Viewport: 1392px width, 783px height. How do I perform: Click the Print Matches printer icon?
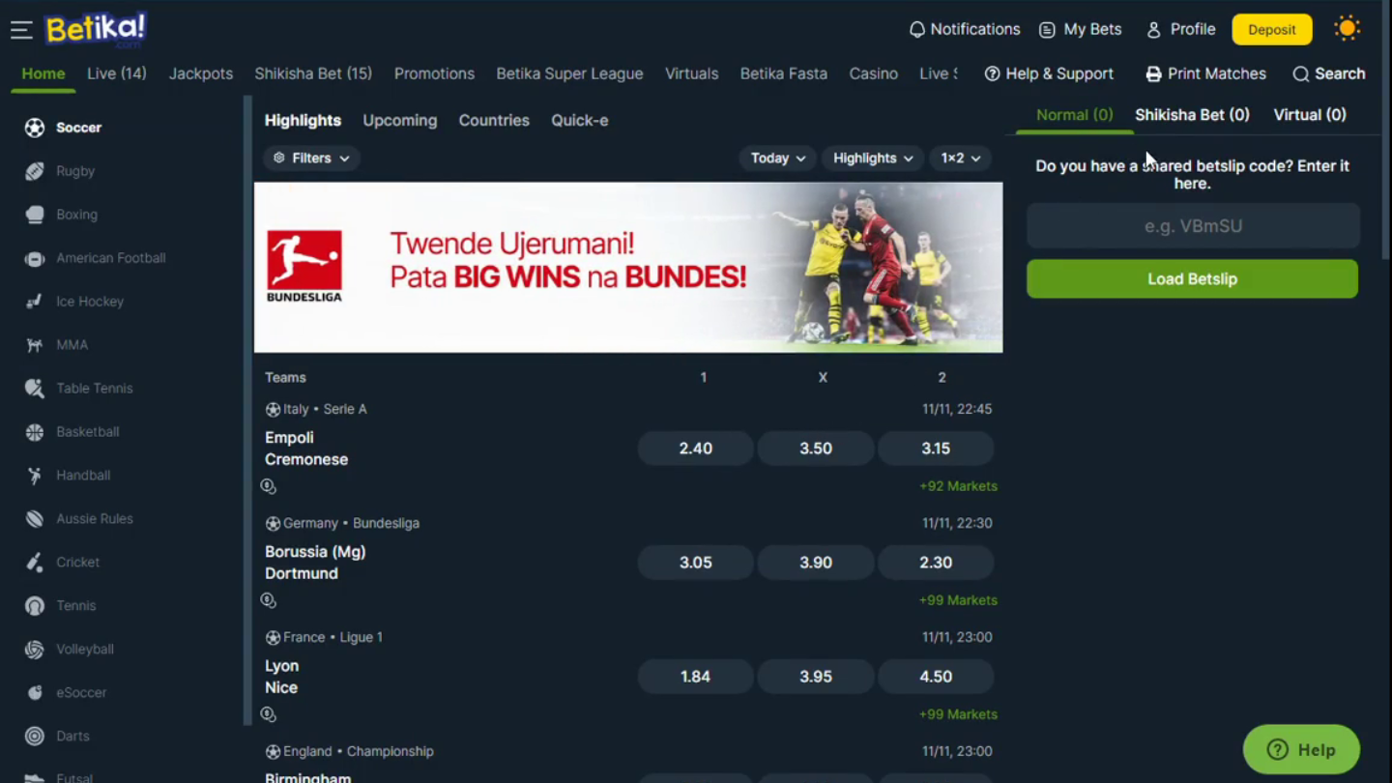click(1153, 74)
